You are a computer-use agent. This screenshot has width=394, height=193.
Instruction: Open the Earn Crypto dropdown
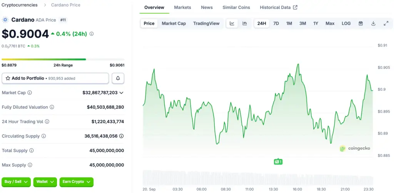(76, 181)
